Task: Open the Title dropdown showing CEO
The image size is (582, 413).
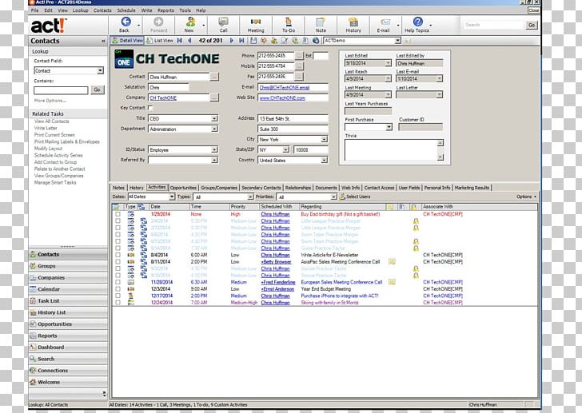Action: [214, 119]
